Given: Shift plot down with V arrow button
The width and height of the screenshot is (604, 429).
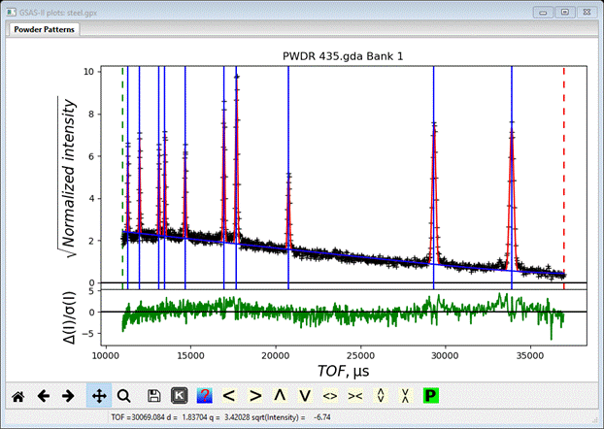Looking at the screenshot, I should coord(305,396).
